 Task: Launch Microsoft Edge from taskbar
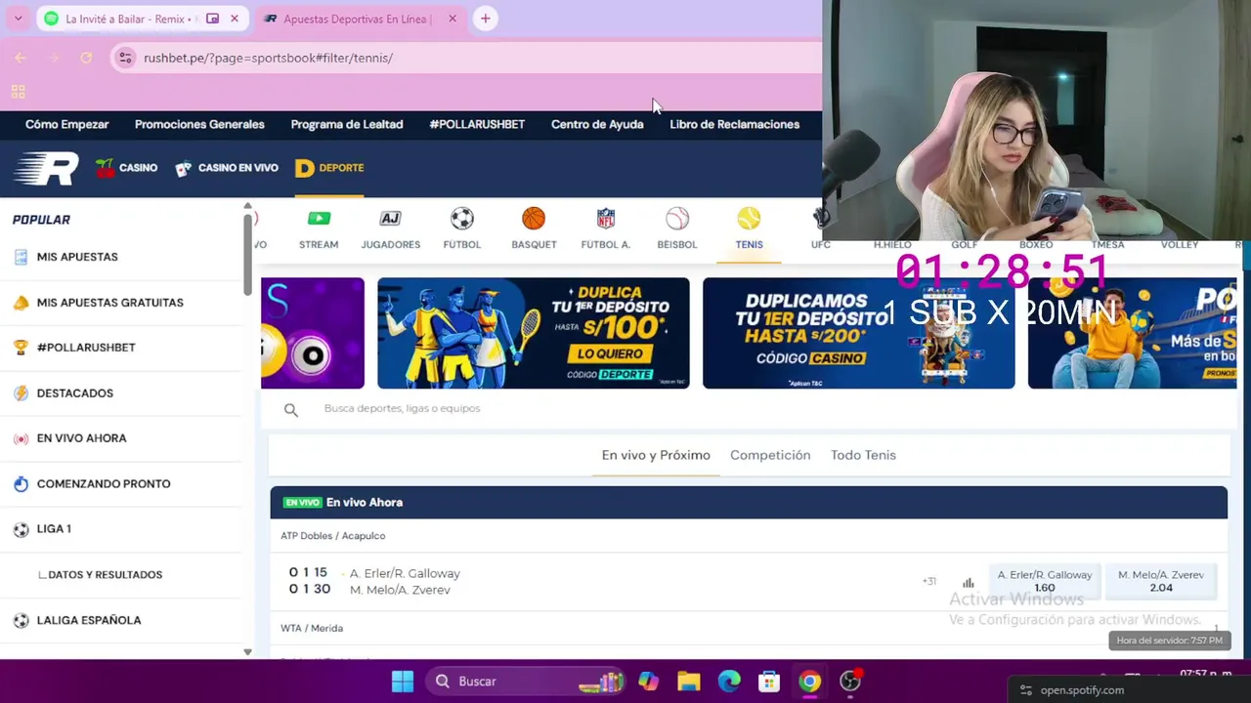coord(729,682)
